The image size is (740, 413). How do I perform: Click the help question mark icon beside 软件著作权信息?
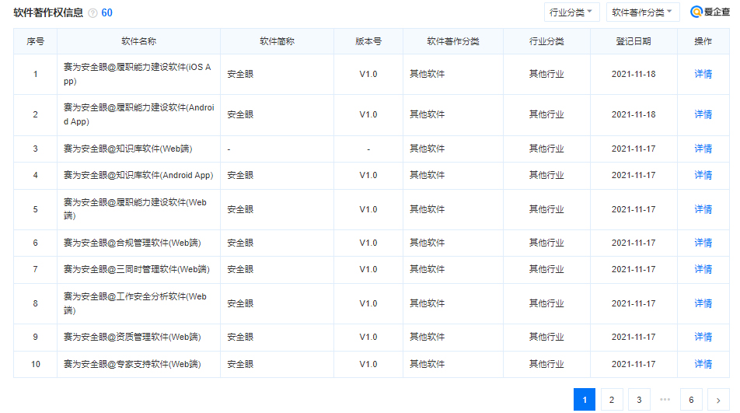click(x=93, y=13)
